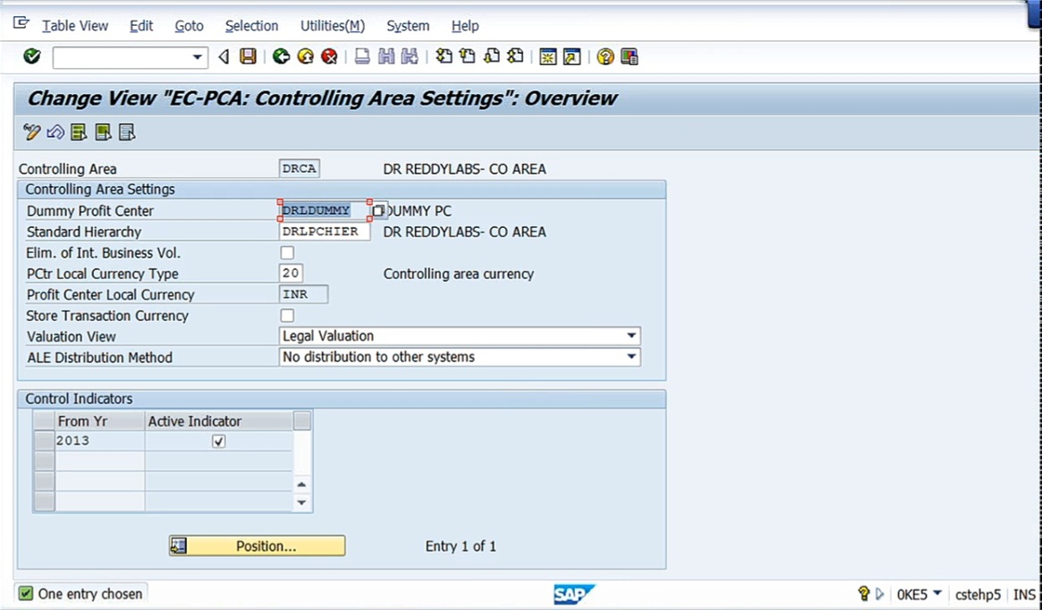The width and height of the screenshot is (1042, 610).
Task: Click the Position... button
Action: point(258,546)
